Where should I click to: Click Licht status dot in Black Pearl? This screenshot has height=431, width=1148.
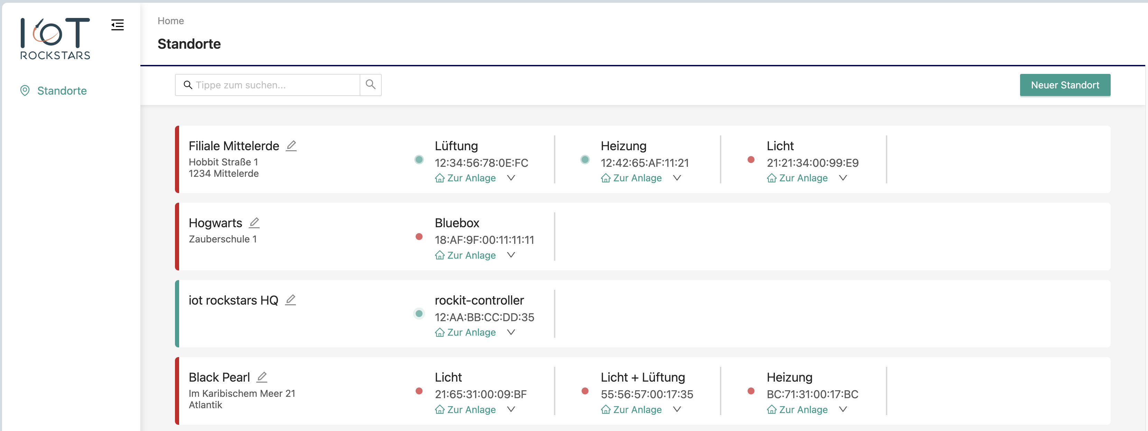[x=419, y=391]
